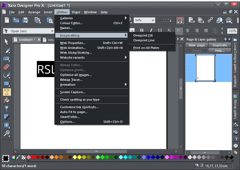This screenshot has height=170, width=240.
Task: Click the Link chain icon
Action: pyautogui.click(x=210, y=20)
